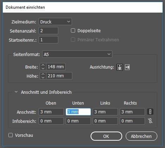This screenshot has height=148, width=165.
Task: Select landscape orientation icon
Action: click(x=127, y=67)
